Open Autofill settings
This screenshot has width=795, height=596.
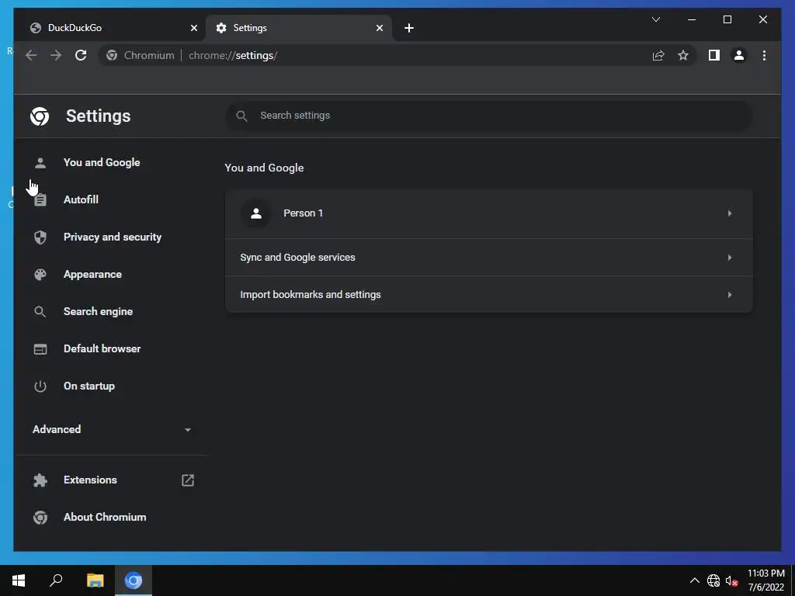[81, 199]
